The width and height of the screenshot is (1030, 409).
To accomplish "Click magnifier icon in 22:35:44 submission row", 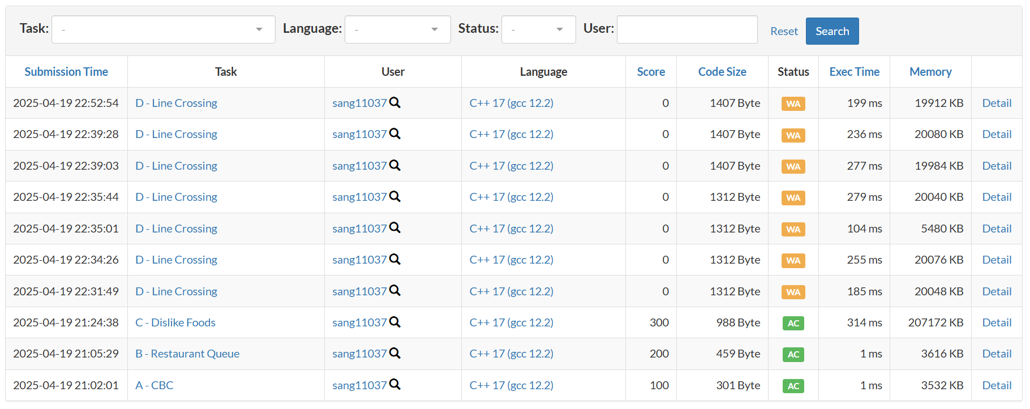I will (395, 196).
